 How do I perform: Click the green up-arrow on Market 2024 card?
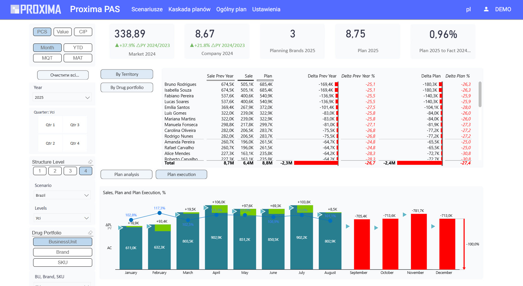[117, 45]
